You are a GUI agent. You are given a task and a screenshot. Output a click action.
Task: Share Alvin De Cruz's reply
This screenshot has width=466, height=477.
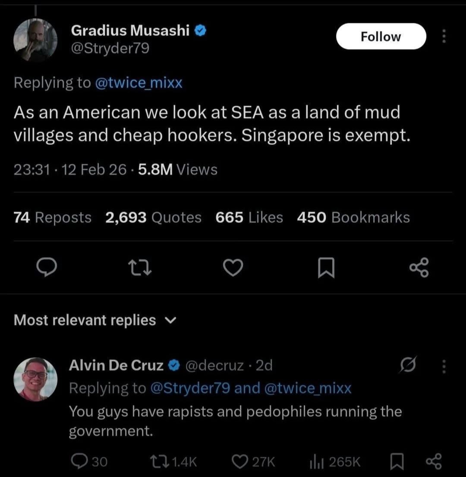pos(433,461)
